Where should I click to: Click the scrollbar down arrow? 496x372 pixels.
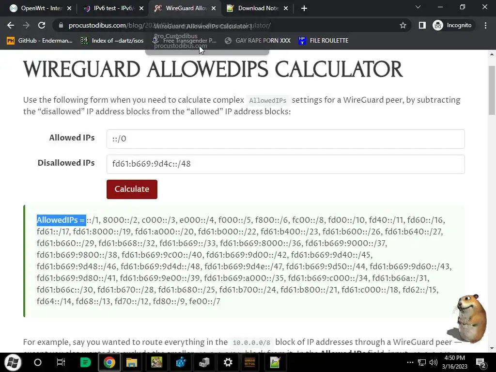tap(492, 348)
